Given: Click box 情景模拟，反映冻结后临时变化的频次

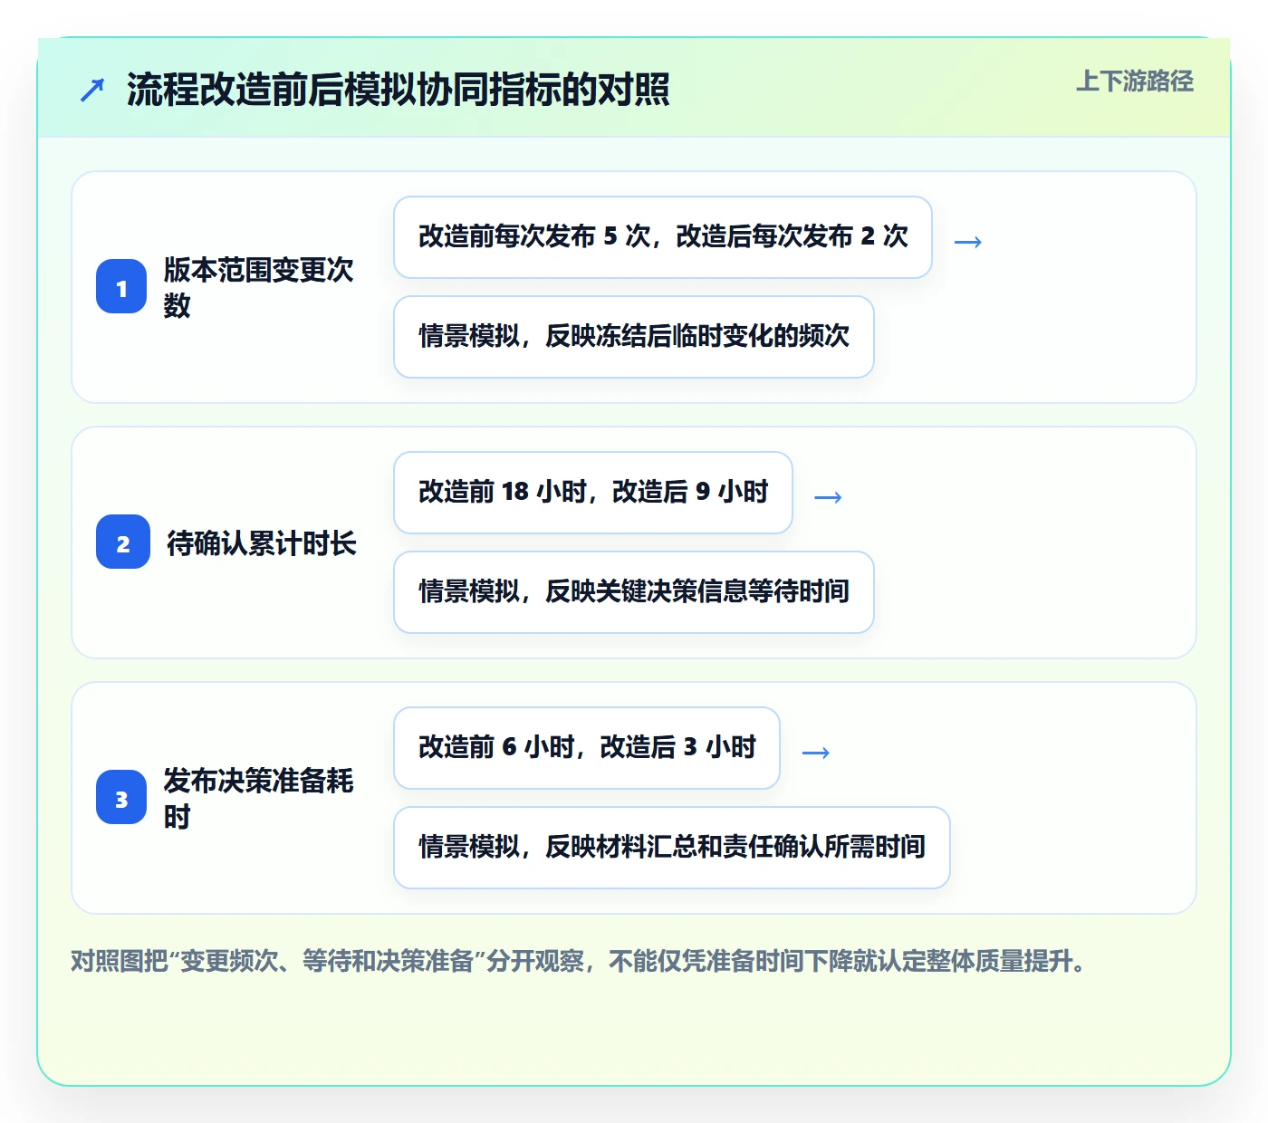Looking at the screenshot, I should tap(634, 337).
